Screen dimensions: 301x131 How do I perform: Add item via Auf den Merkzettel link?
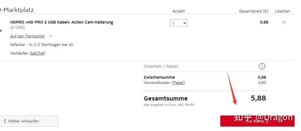[27, 36]
